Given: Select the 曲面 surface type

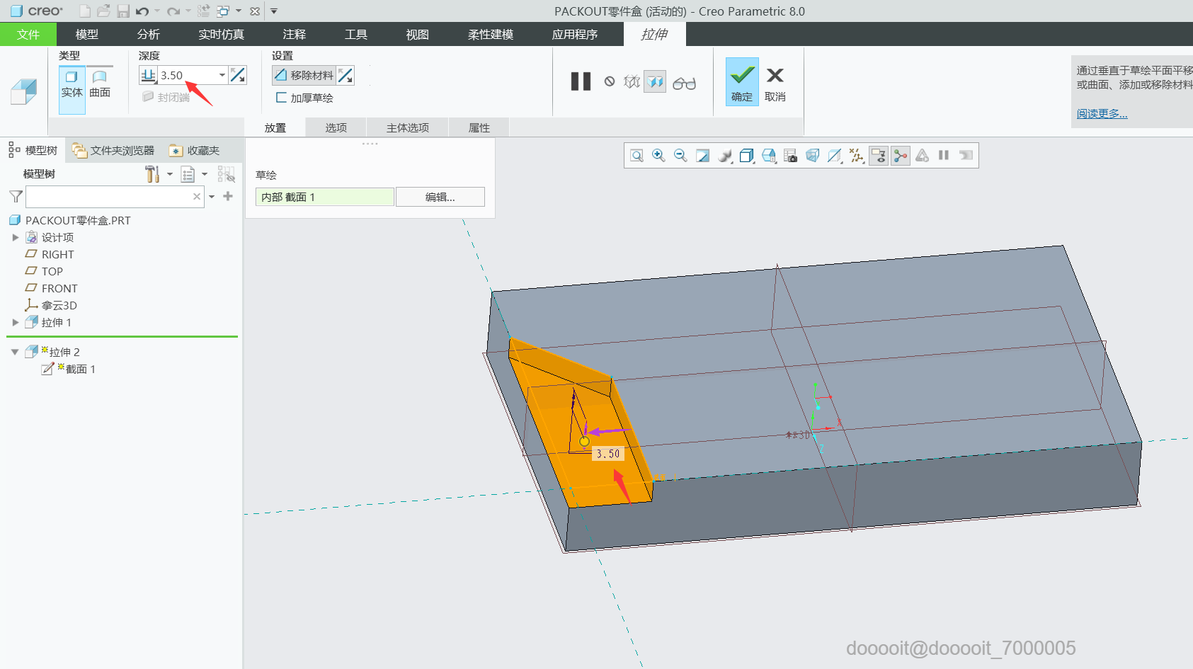Looking at the screenshot, I should [100, 84].
